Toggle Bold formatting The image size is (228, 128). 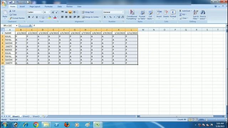29,17
